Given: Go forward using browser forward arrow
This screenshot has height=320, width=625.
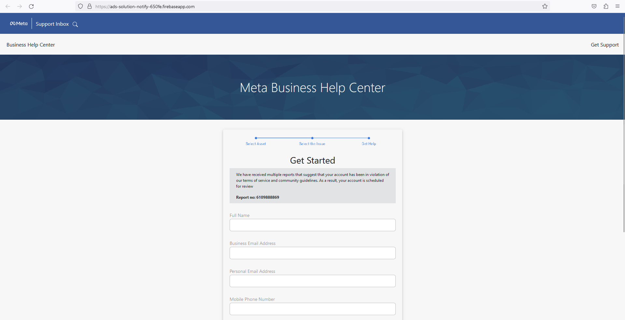Looking at the screenshot, I should [x=20, y=7].
